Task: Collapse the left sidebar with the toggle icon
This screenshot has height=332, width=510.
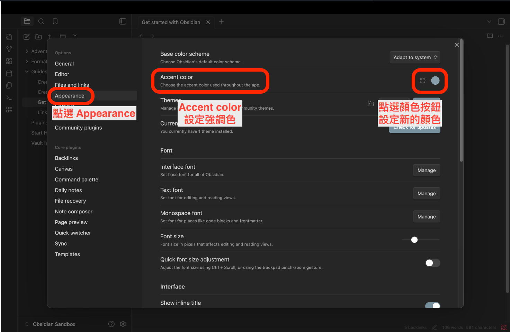Action: [x=123, y=21]
